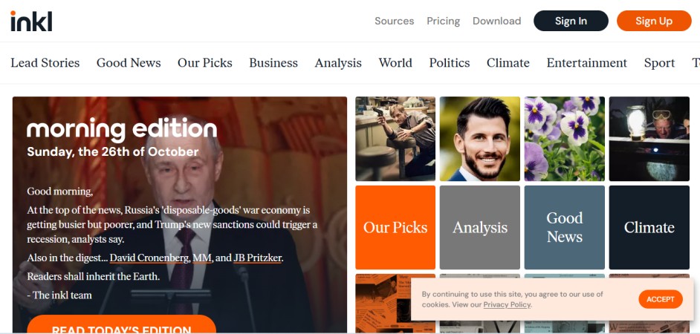This screenshot has width=700, height=334.
Task: Switch to the Good News category
Action: (129, 63)
